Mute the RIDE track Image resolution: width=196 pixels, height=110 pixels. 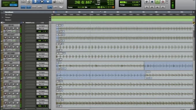[17, 75]
